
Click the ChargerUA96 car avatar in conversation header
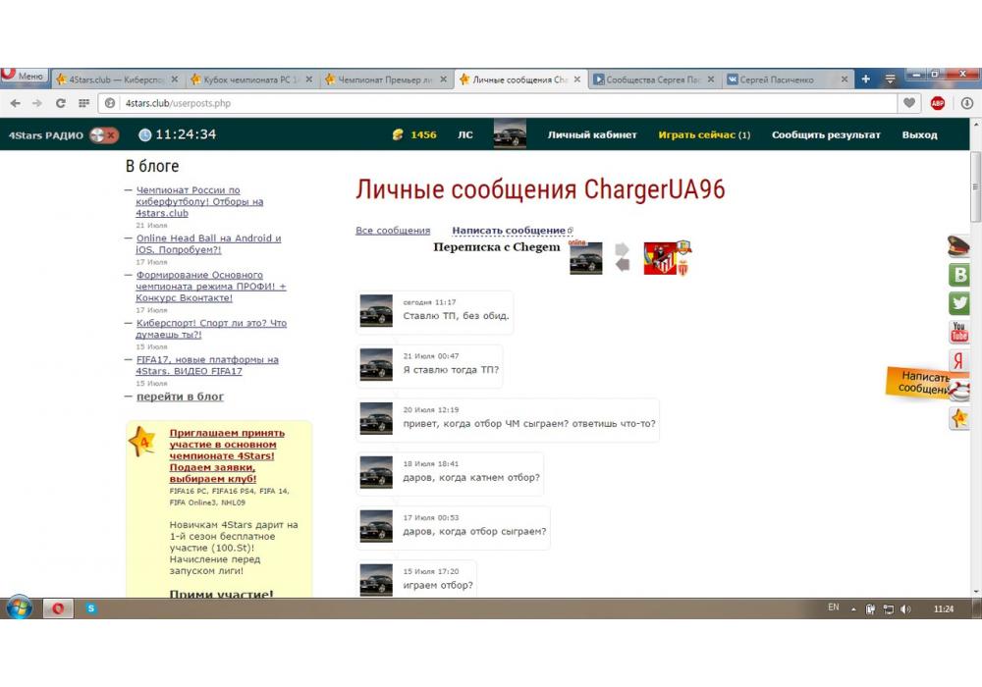point(585,258)
